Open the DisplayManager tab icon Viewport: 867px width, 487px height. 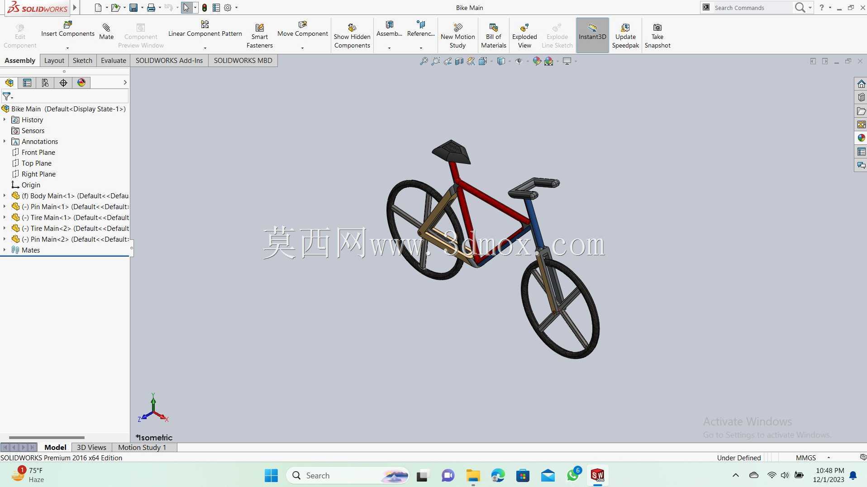[x=81, y=83]
